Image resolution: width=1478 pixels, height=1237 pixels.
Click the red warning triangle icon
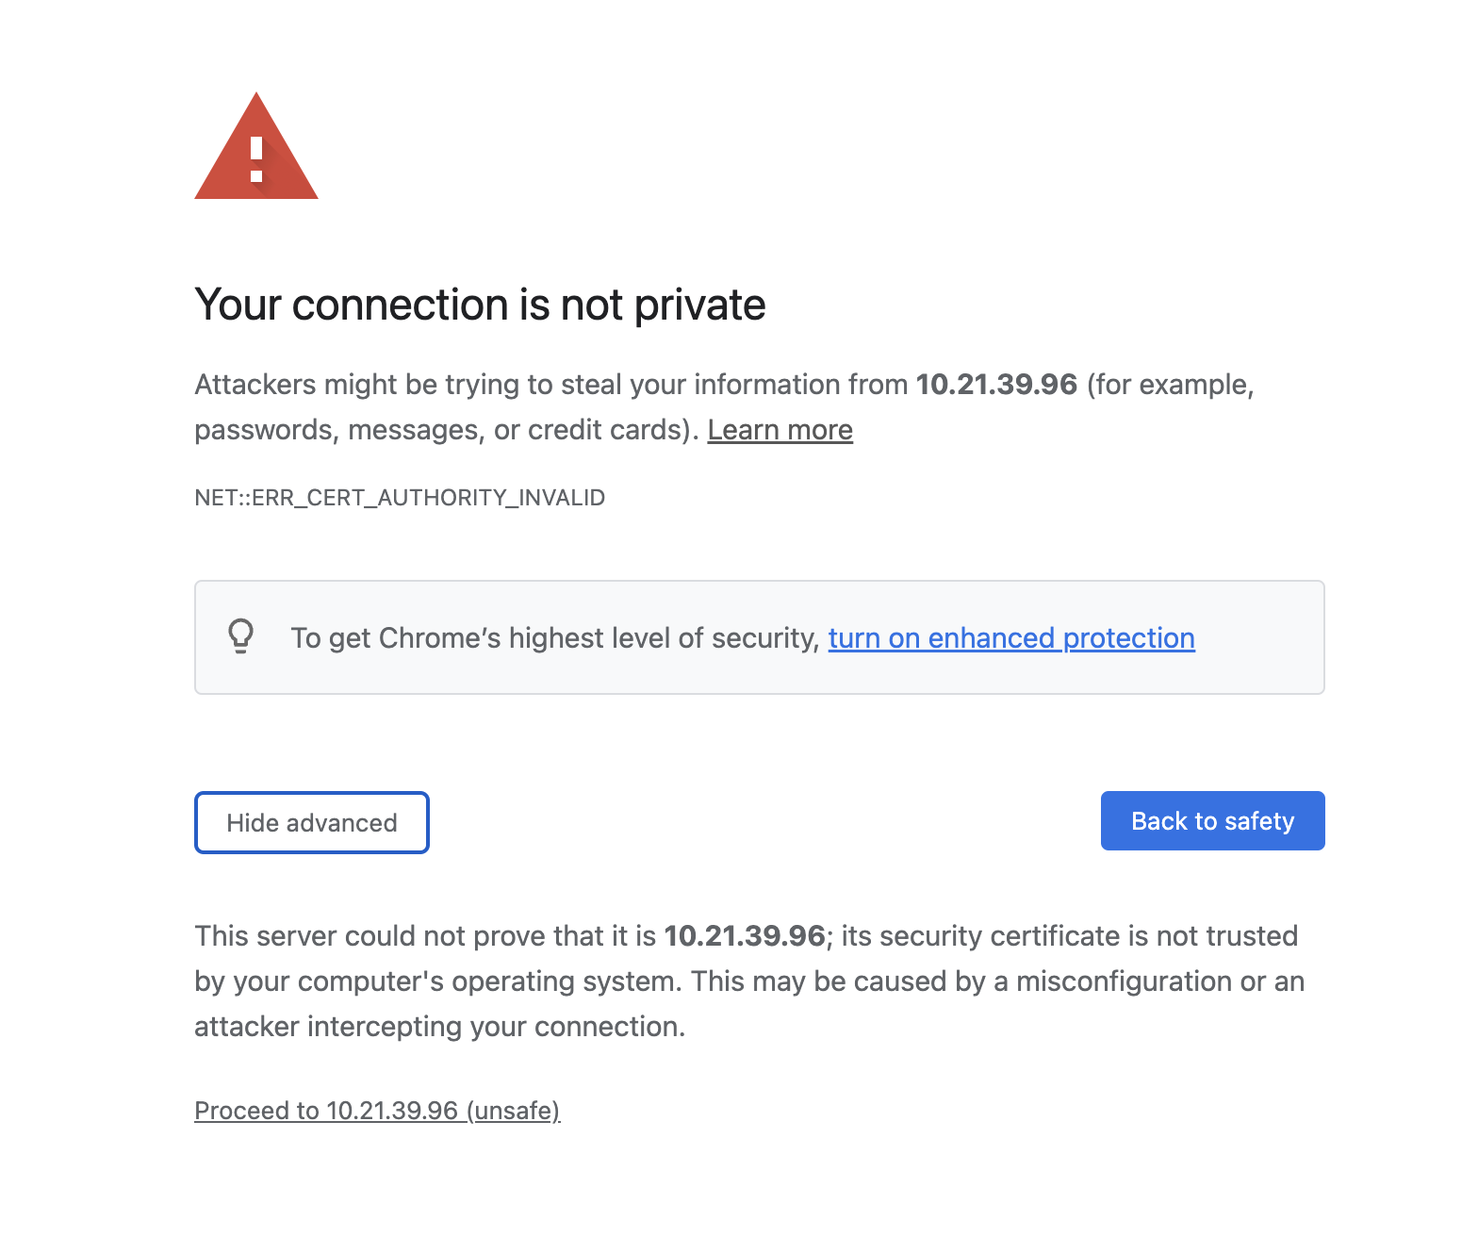(x=256, y=146)
